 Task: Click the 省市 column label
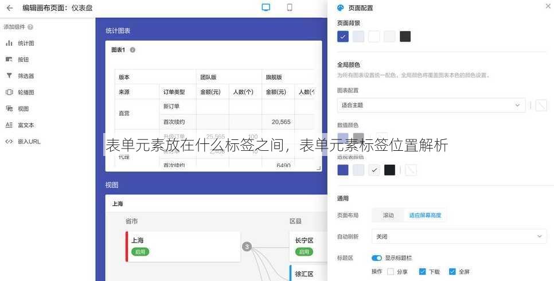pos(131,221)
